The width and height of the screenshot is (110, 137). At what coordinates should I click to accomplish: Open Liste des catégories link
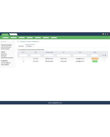point(6,63)
